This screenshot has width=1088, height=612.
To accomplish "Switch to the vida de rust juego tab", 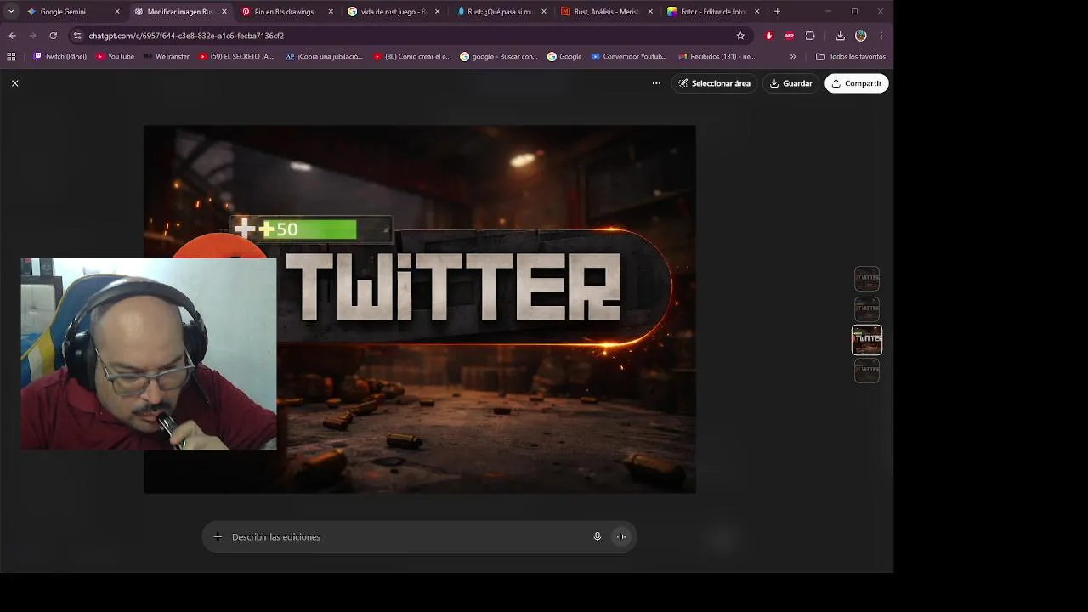I will point(393,12).
